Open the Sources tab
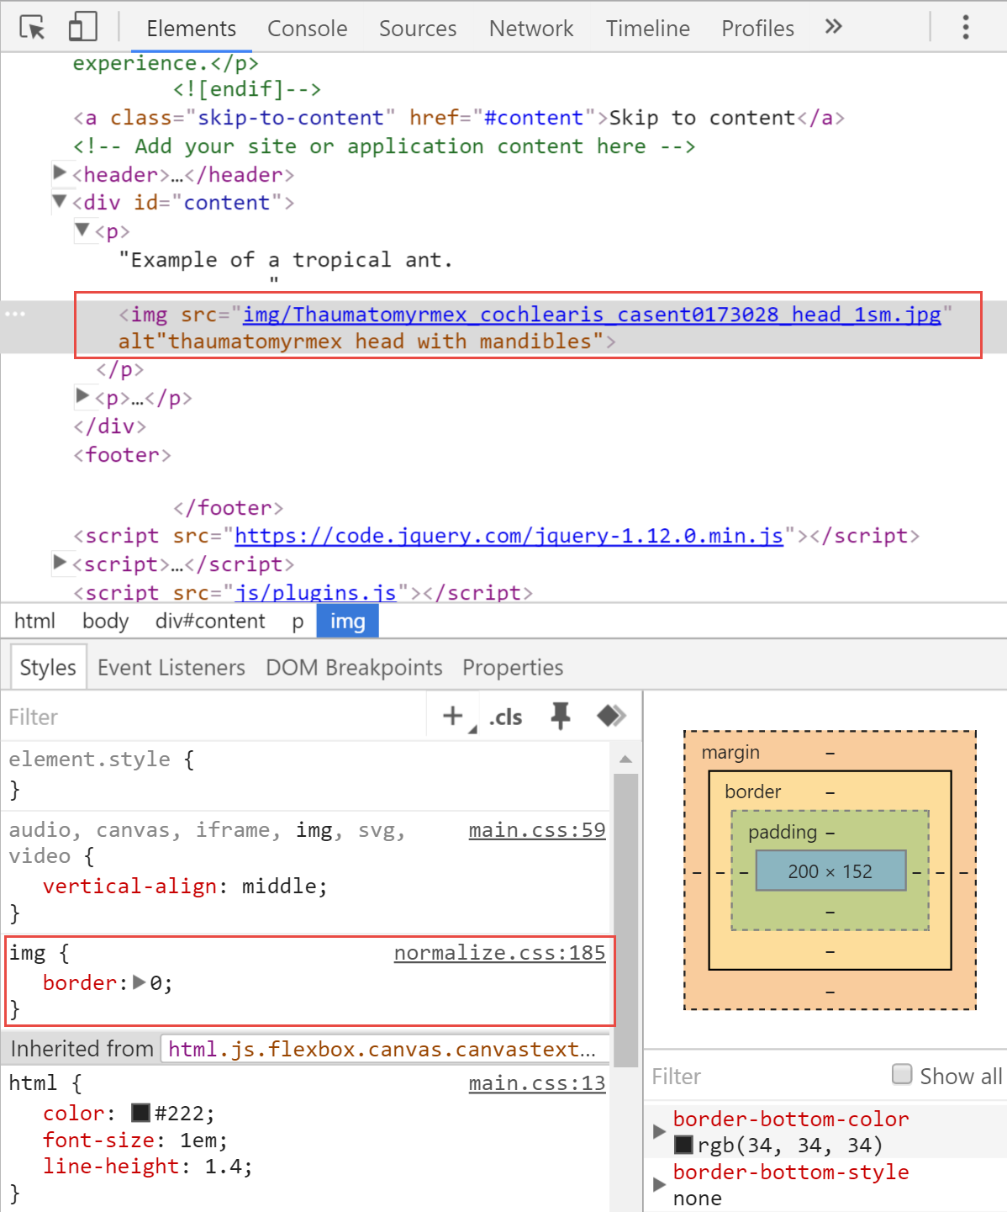Screen dimensions: 1007x1212 418,29
